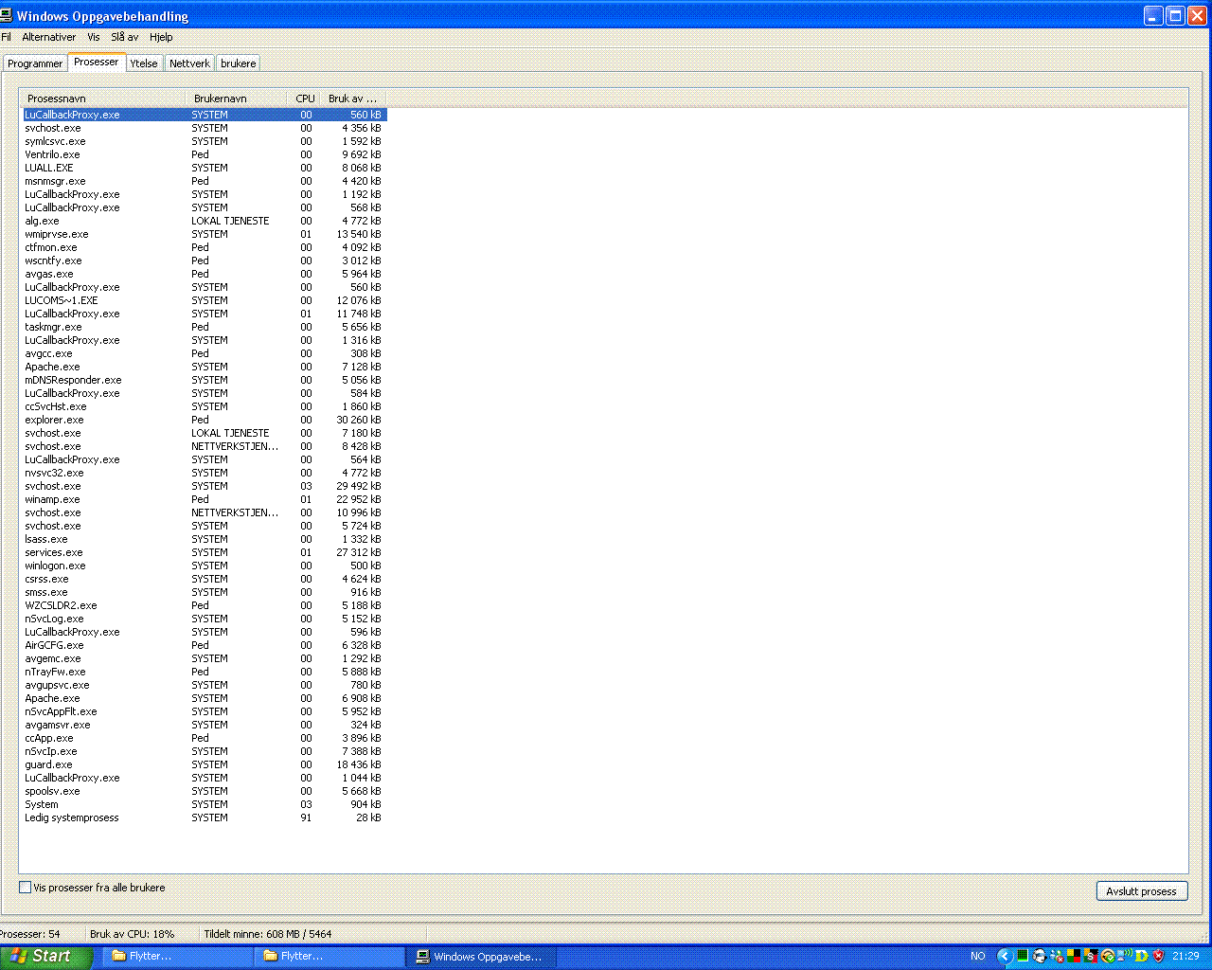This screenshot has width=1212, height=970.
Task: Select the AirGCFG.exe process row
Action: coord(205,645)
